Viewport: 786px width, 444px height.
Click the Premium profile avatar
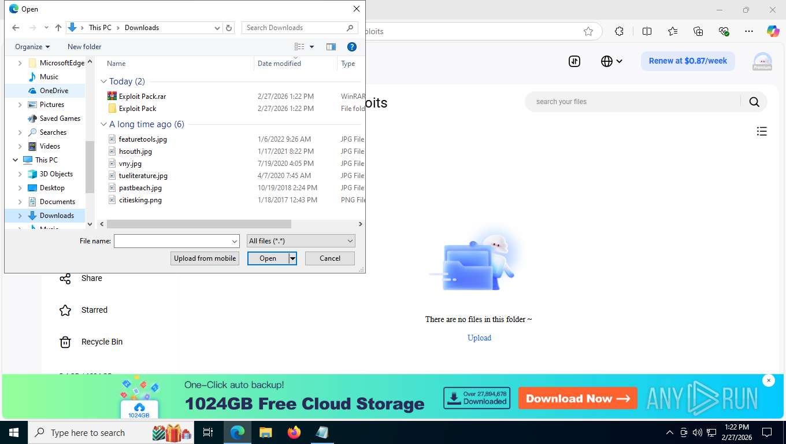point(762,61)
